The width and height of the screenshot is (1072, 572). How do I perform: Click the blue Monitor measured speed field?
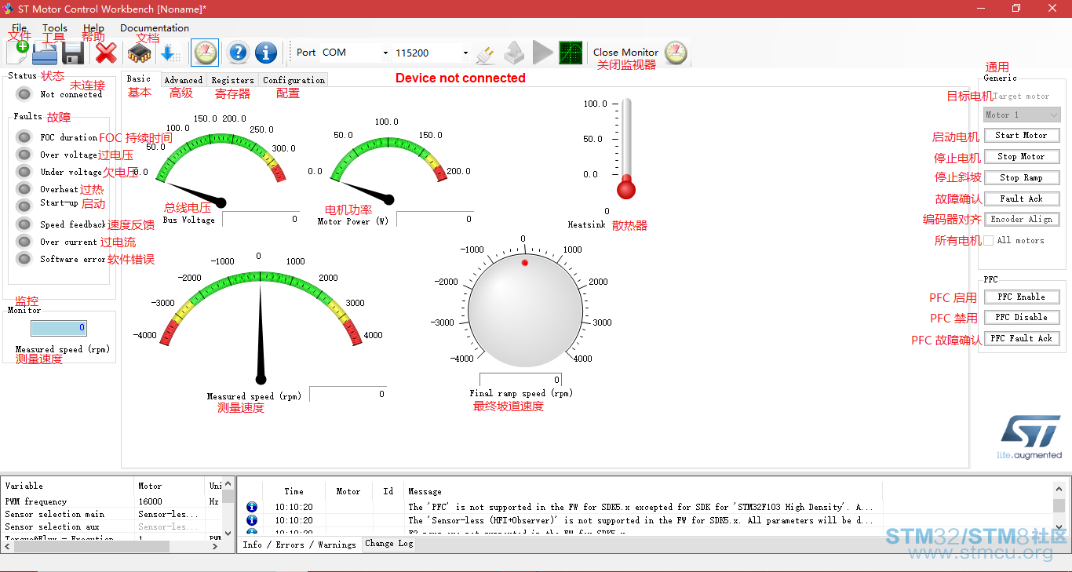(59, 328)
